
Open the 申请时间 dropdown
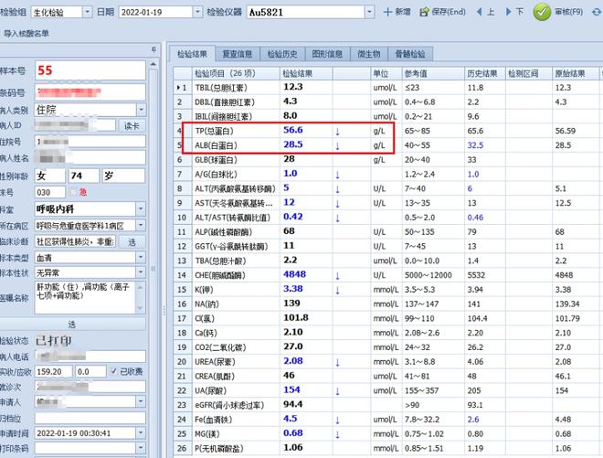pyautogui.click(x=141, y=433)
